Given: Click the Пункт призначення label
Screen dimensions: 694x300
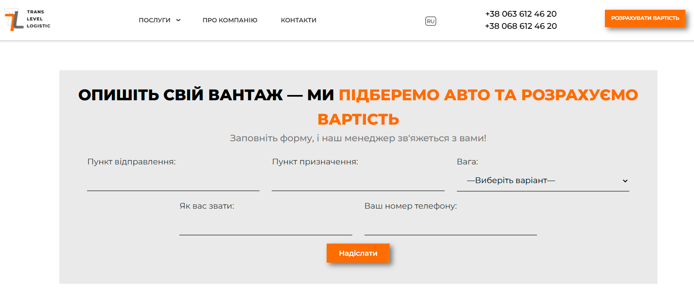Looking at the screenshot, I should pyautogui.click(x=315, y=162).
